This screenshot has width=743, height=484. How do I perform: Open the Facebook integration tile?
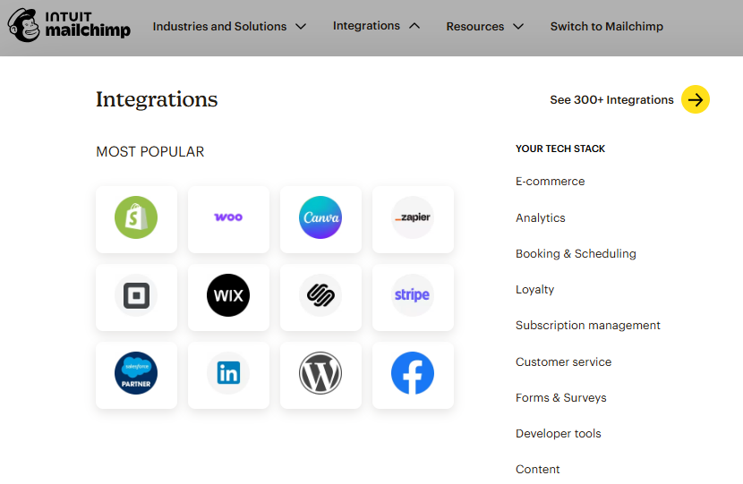tap(413, 375)
